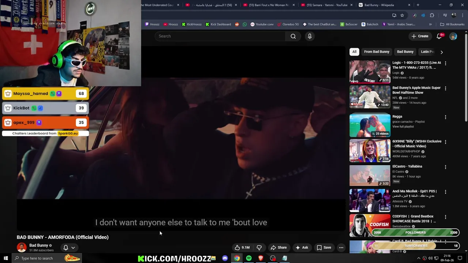The image size is (468, 263).
Task: Open Logic 1-800-273-8255 video thumbnail
Action: pos(370,72)
